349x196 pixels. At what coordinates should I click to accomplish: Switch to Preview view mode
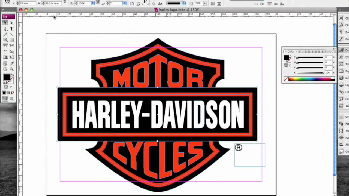pyautogui.click(x=12, y=99)
